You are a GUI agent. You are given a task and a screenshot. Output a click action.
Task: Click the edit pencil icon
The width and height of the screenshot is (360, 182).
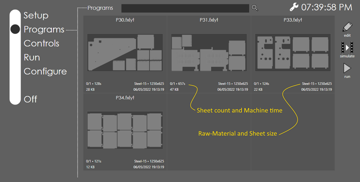point(347,27)
